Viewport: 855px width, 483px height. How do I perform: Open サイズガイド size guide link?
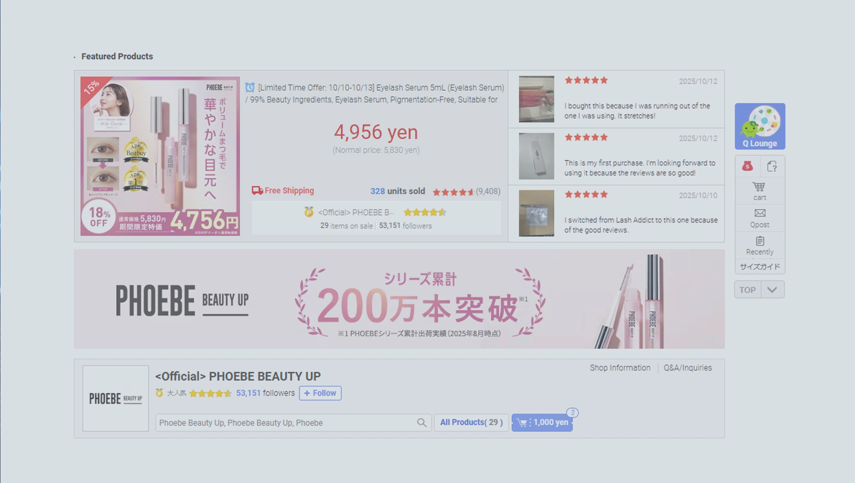(x=760, y=267)
